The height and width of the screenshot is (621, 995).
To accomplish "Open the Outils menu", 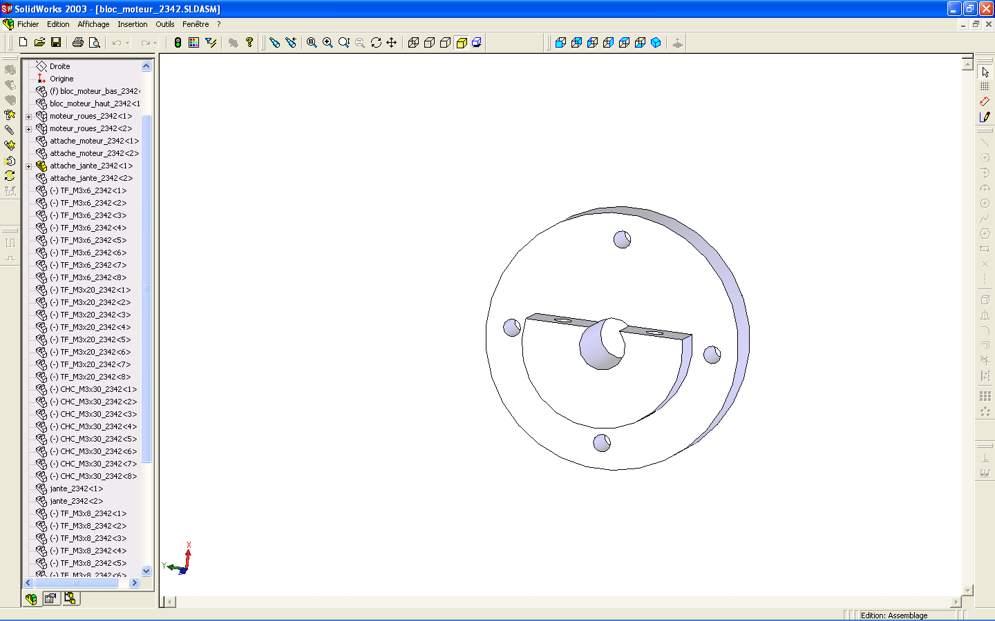I will tap(164, 24).
